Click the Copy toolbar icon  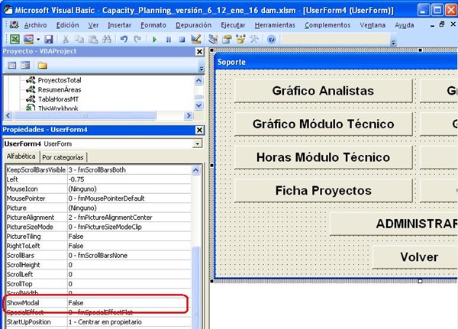[79, 39]
